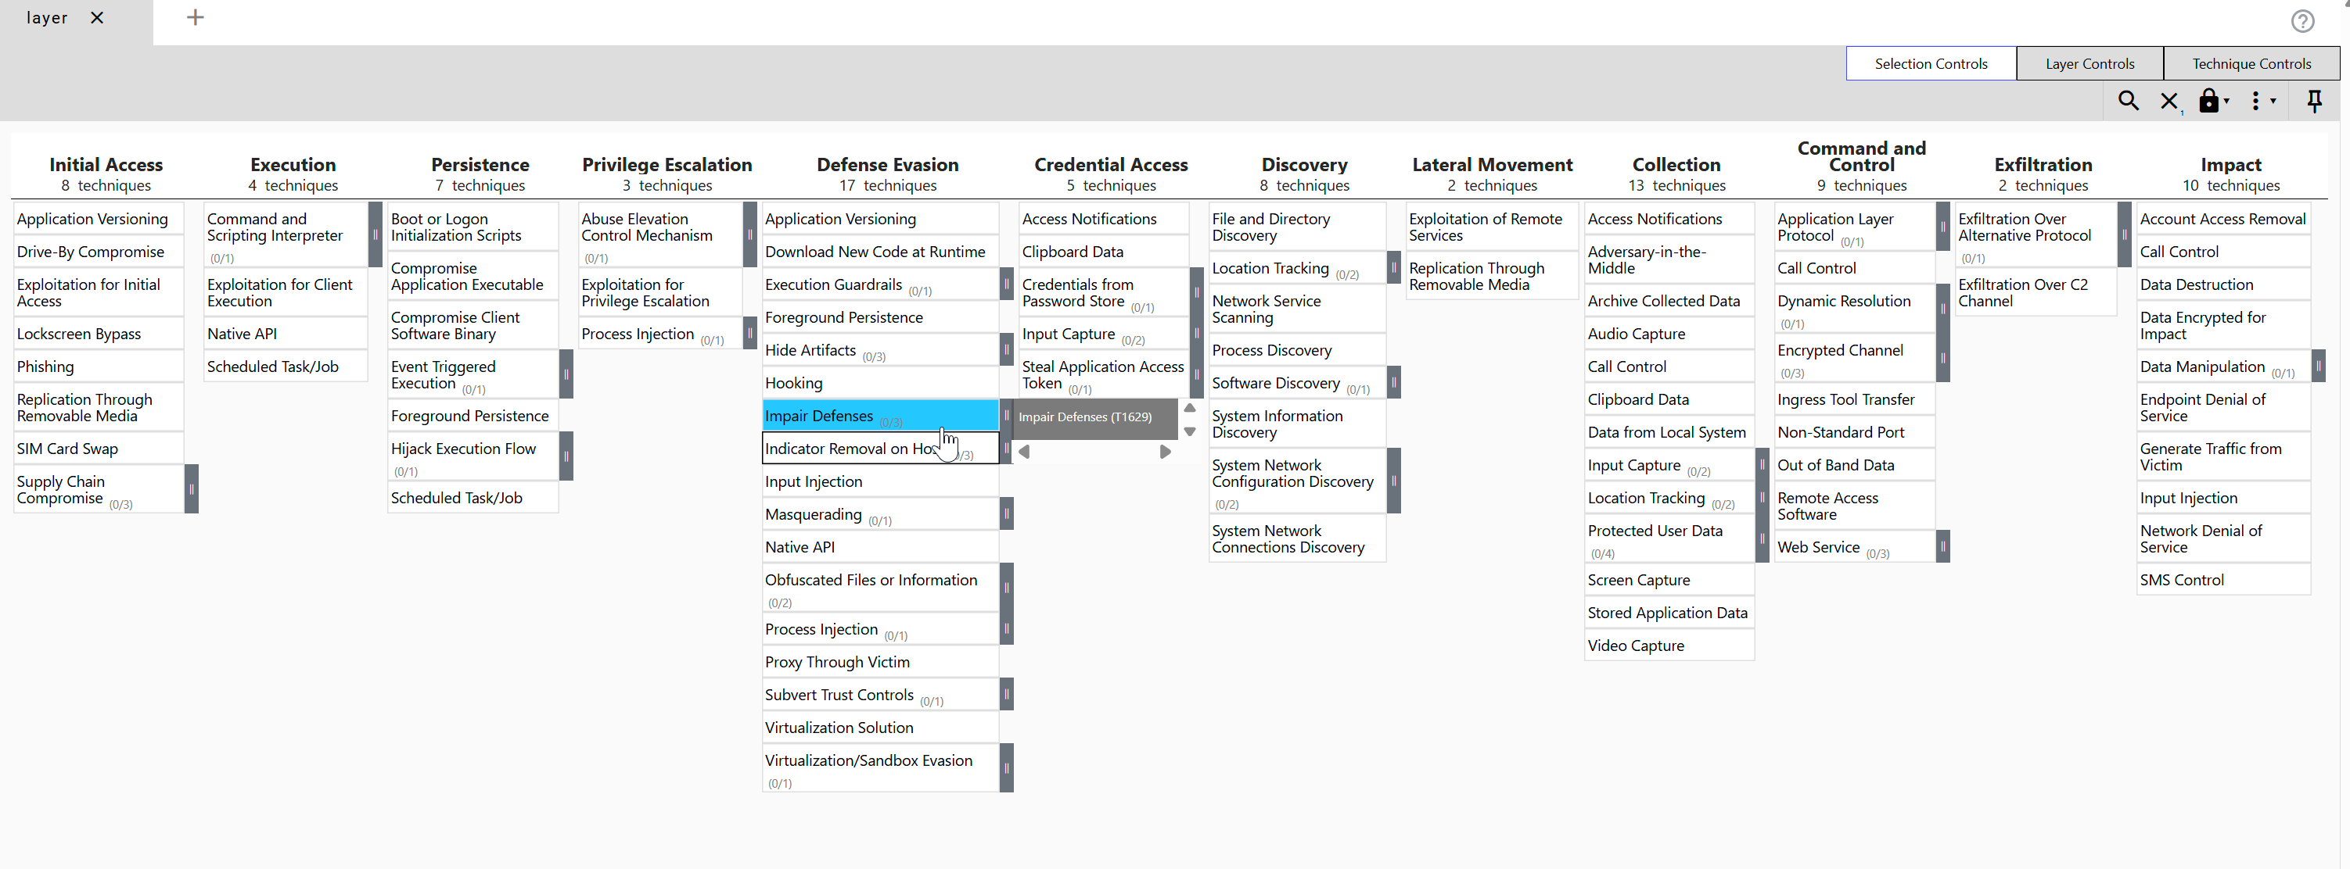Select Impair Defenses (T1629) in the tooltip
The width and height of the screenshot is (2350, 869).
pyautogui.click(x=1086, y=417)
